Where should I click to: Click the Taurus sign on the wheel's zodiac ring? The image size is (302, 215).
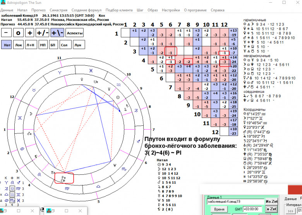(x=34, y=90)
